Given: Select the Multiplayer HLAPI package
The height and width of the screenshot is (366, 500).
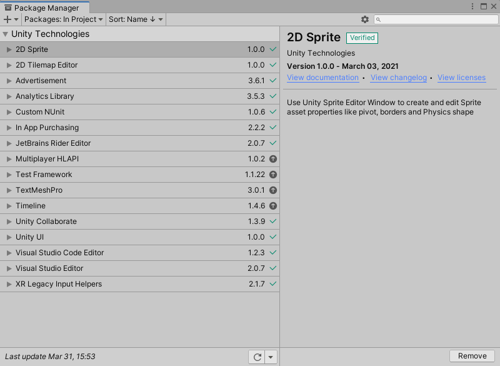Looking at the screenshot, I should point(139,159).
